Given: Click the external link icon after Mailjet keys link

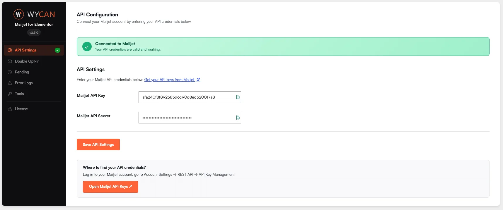Looking at the screenshot, I should pyautogui.click(x=198, y=80).
